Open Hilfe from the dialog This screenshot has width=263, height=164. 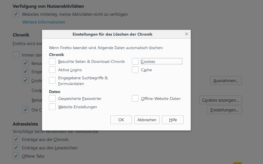click(173, 120)
